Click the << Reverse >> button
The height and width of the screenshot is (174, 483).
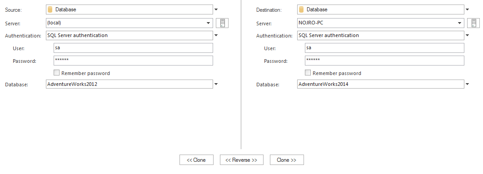pyautogui.click(x=242, y=160)
